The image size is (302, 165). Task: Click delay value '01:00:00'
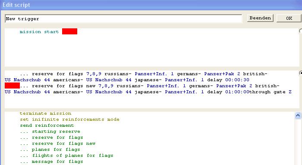237,92
